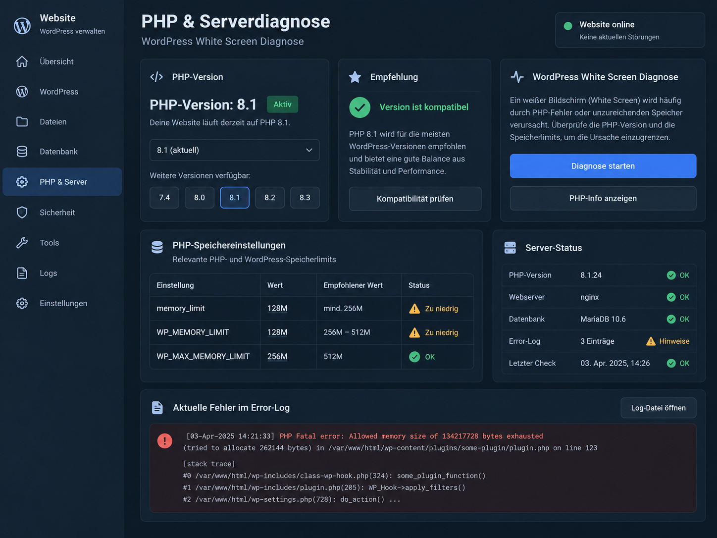Click the warning triangle in Error-Log status row

(x=651, y=341)
